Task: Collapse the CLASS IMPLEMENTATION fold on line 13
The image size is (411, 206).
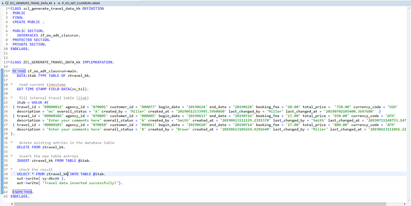Action: [9, 62]
